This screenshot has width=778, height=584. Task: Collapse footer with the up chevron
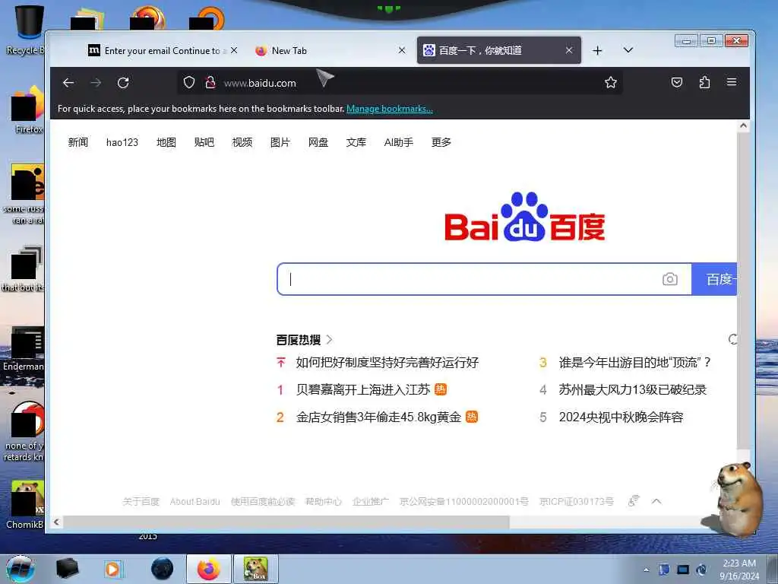pyautogui.click(x=656, y=501)
